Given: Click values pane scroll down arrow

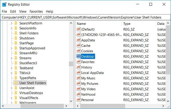Looking at the screenshot, I should (x=168, y=101).
